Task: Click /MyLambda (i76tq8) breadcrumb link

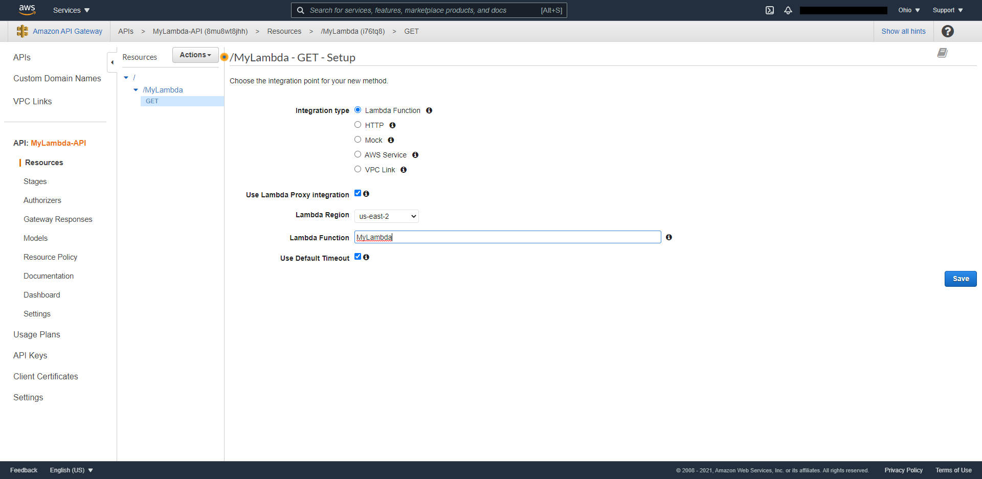Action: pos(353,31)
